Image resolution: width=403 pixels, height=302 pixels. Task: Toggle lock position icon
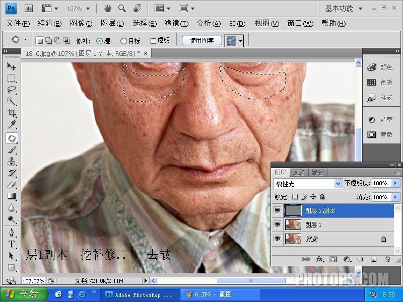coord(313,197)
